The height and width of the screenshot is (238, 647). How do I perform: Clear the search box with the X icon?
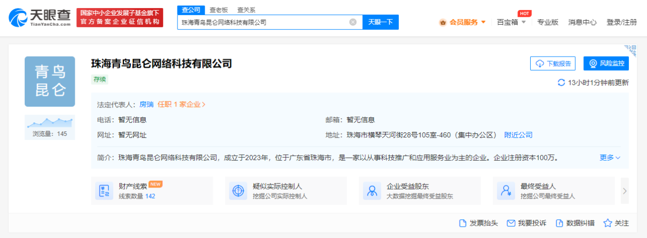point(353,22)
